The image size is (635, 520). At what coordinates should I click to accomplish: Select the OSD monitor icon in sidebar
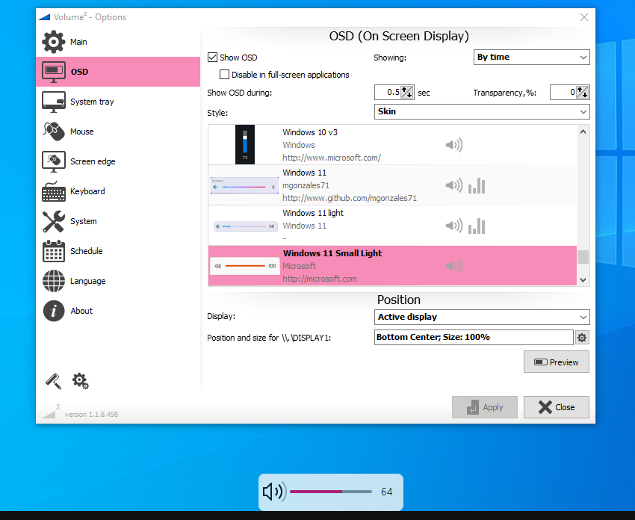[x=54, y=72]
